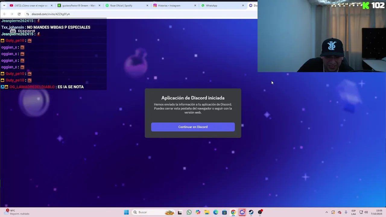Open Task View on the taskbar
386x217 pixels.
tap(180, 212)
